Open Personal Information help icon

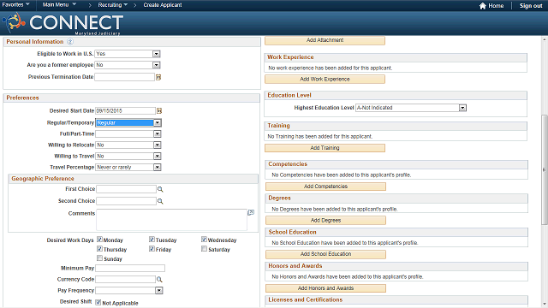70,42
